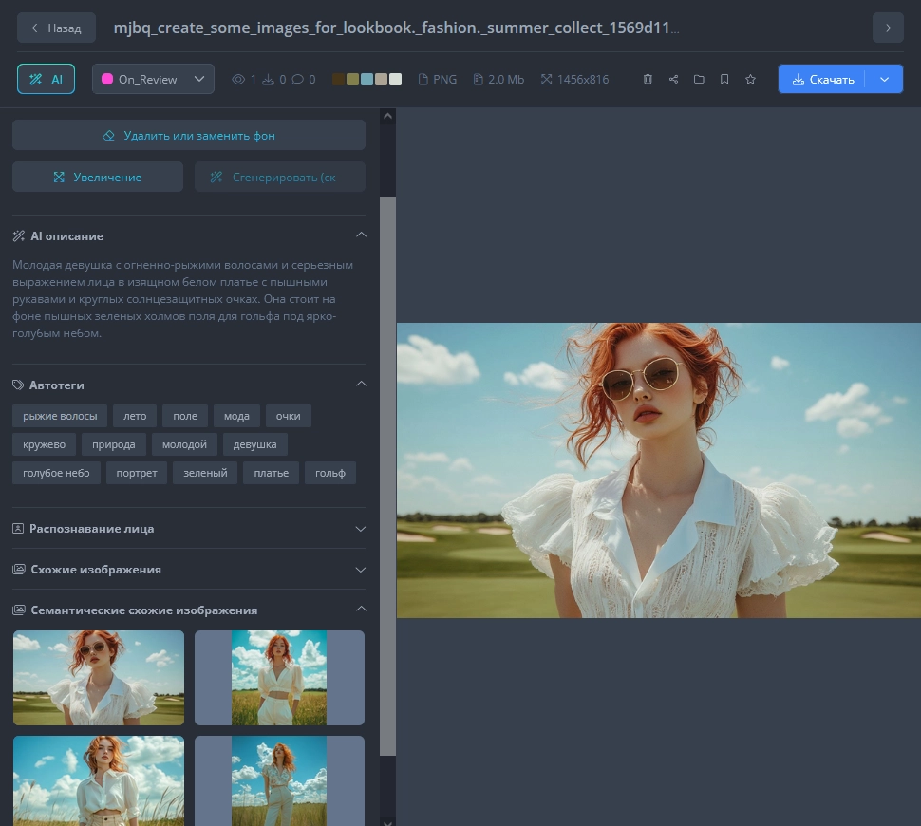Click the trash delete icon

point(648,80)
